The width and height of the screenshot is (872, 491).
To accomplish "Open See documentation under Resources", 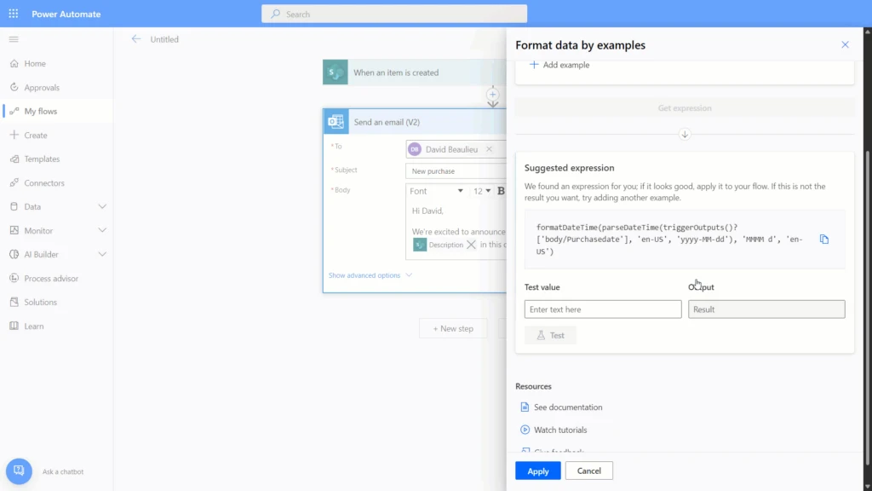I will 568,407.
